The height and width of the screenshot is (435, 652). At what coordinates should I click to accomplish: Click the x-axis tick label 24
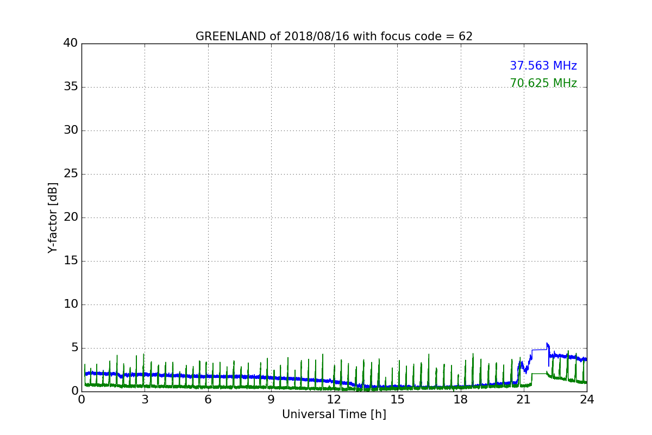[x=587, y=400]
